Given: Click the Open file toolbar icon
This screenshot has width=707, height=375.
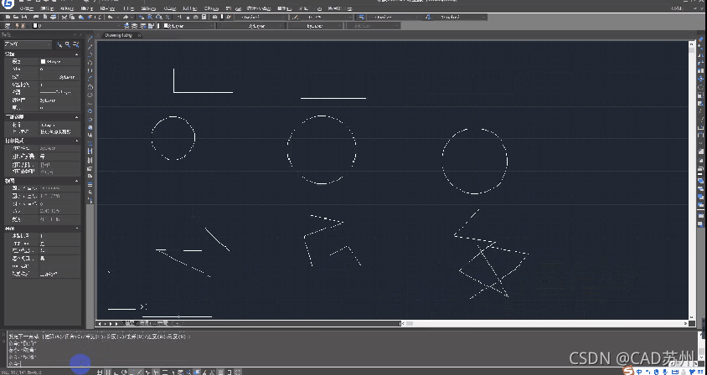Looking at the screenshot, I should (16, 17).
